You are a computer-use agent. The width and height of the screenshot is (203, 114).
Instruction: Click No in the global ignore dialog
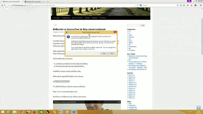(x=112, y=54)
